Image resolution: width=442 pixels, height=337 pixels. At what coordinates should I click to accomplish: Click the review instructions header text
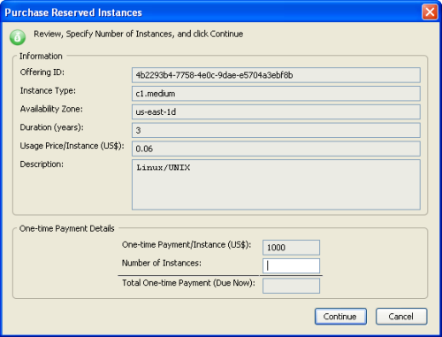click(x=138, y=34)
